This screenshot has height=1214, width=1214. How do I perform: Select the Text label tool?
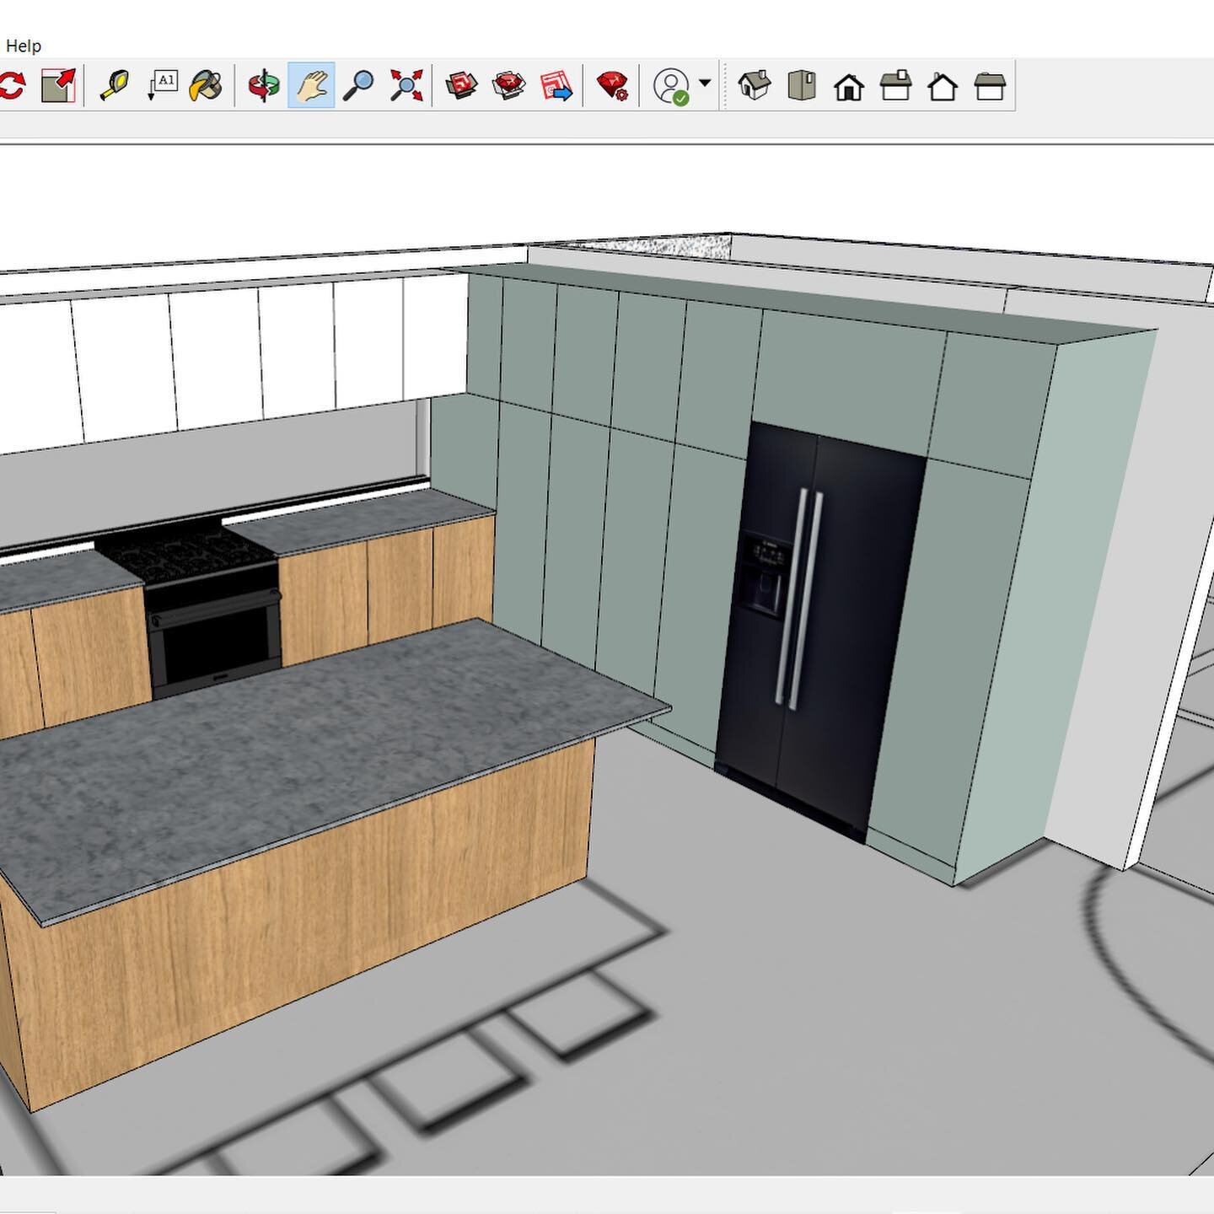click(162, 85)
